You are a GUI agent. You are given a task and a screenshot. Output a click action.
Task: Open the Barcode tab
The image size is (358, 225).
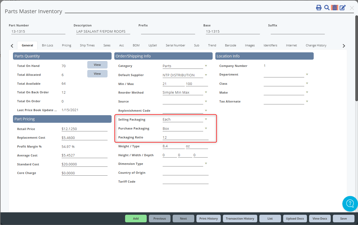pyautogui.click(x=230, y=45)
